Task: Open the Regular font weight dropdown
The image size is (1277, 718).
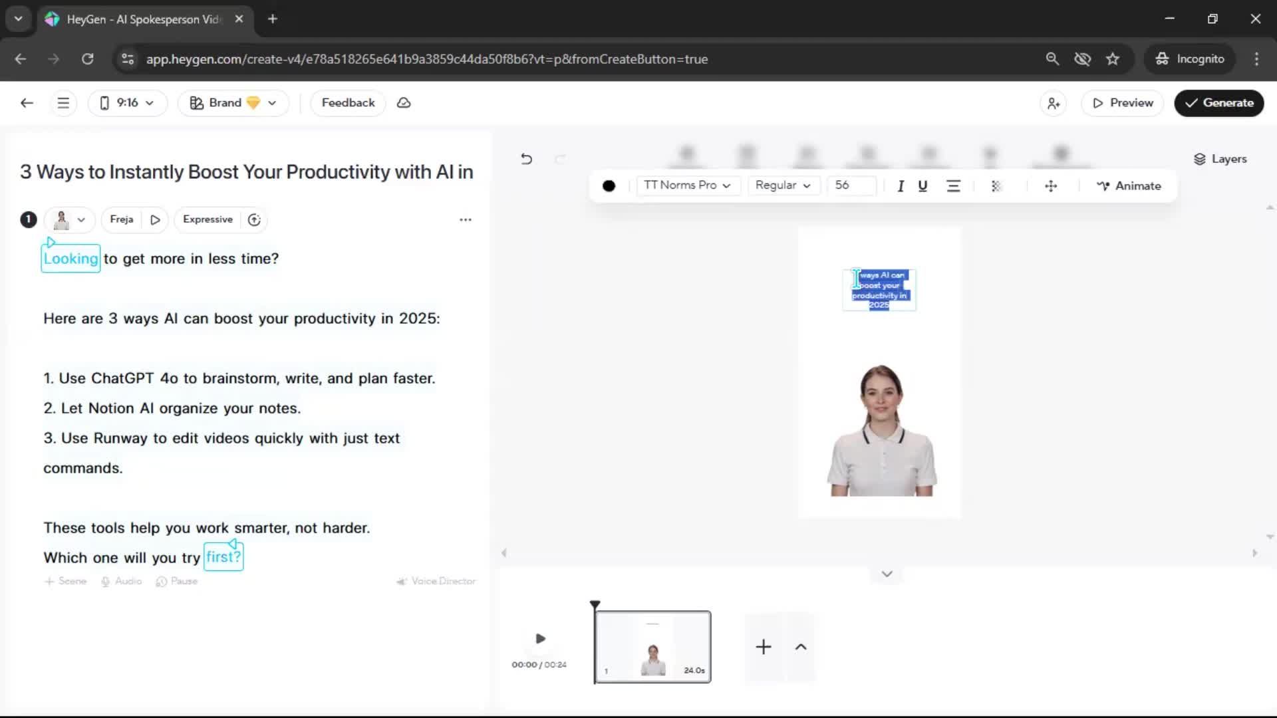Action: tap(783, 185)
